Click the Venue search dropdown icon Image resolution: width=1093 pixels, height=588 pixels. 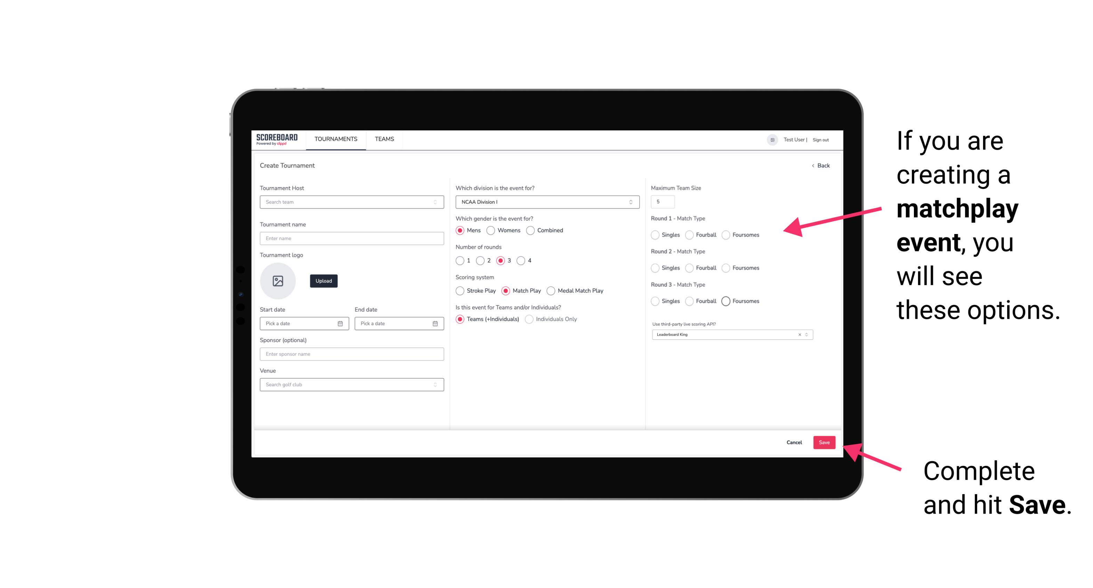[435, 384]
